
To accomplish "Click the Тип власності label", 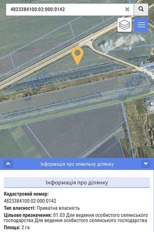I will (x=20, y=208).
